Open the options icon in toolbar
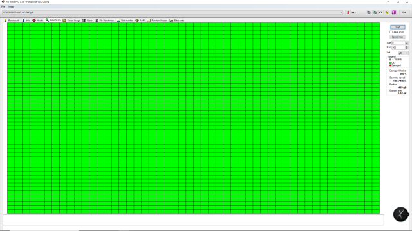The width and height of the screenshot is (412, 231). click(x=387, y=12)
